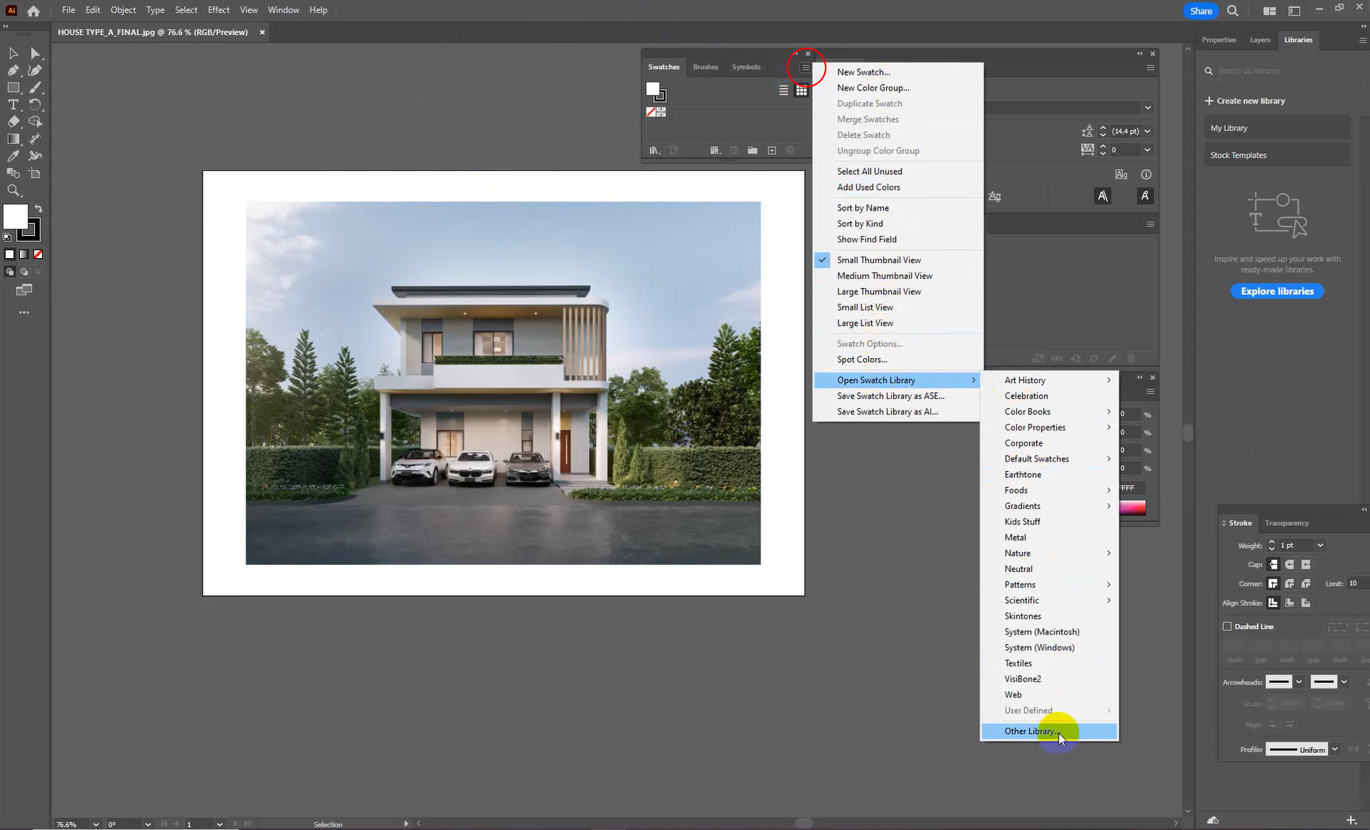Select the round cap stroke option
Image resolution: width=1370 pixels, height=830 pixels.
click(1289, 565)
